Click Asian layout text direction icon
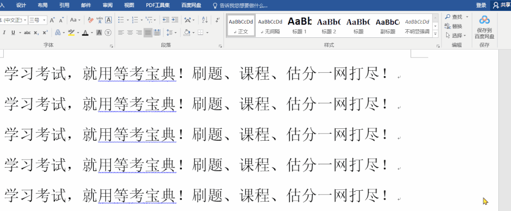This screenshot has height=211, width=511. (188, 20)
